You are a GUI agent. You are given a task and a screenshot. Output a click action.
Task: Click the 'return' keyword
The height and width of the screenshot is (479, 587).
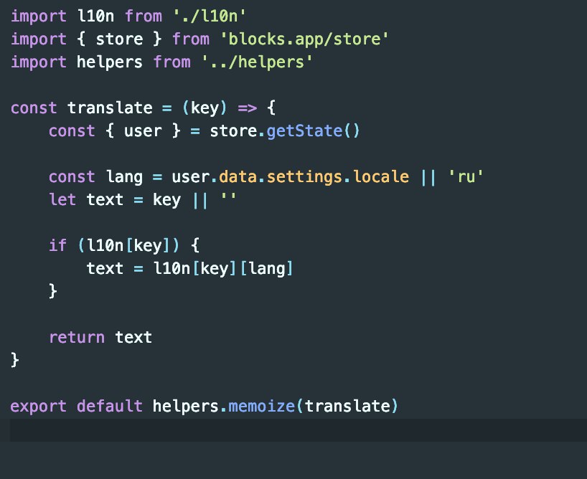point(77,337)
